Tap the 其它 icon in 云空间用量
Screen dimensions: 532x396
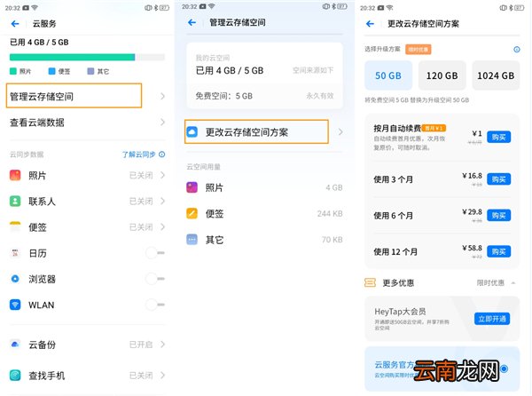point(192,240)
